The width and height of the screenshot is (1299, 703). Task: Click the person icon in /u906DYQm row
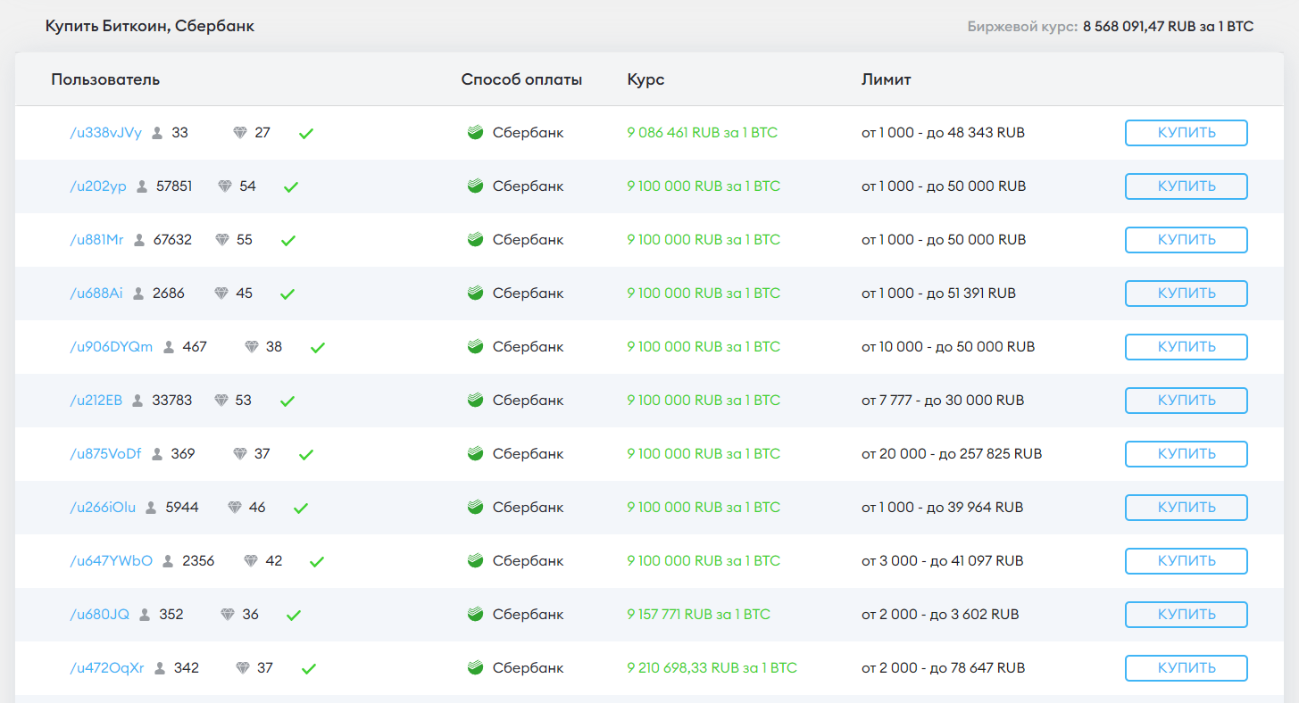(x=169, y=347)
